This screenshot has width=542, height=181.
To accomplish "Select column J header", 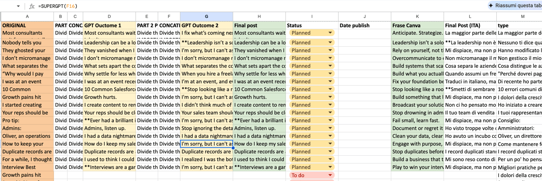I will point(364,16).
